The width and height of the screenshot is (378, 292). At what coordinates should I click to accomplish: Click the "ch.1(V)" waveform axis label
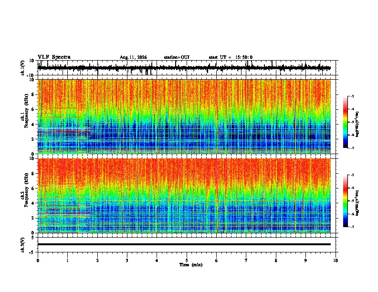tap(22, 68)
